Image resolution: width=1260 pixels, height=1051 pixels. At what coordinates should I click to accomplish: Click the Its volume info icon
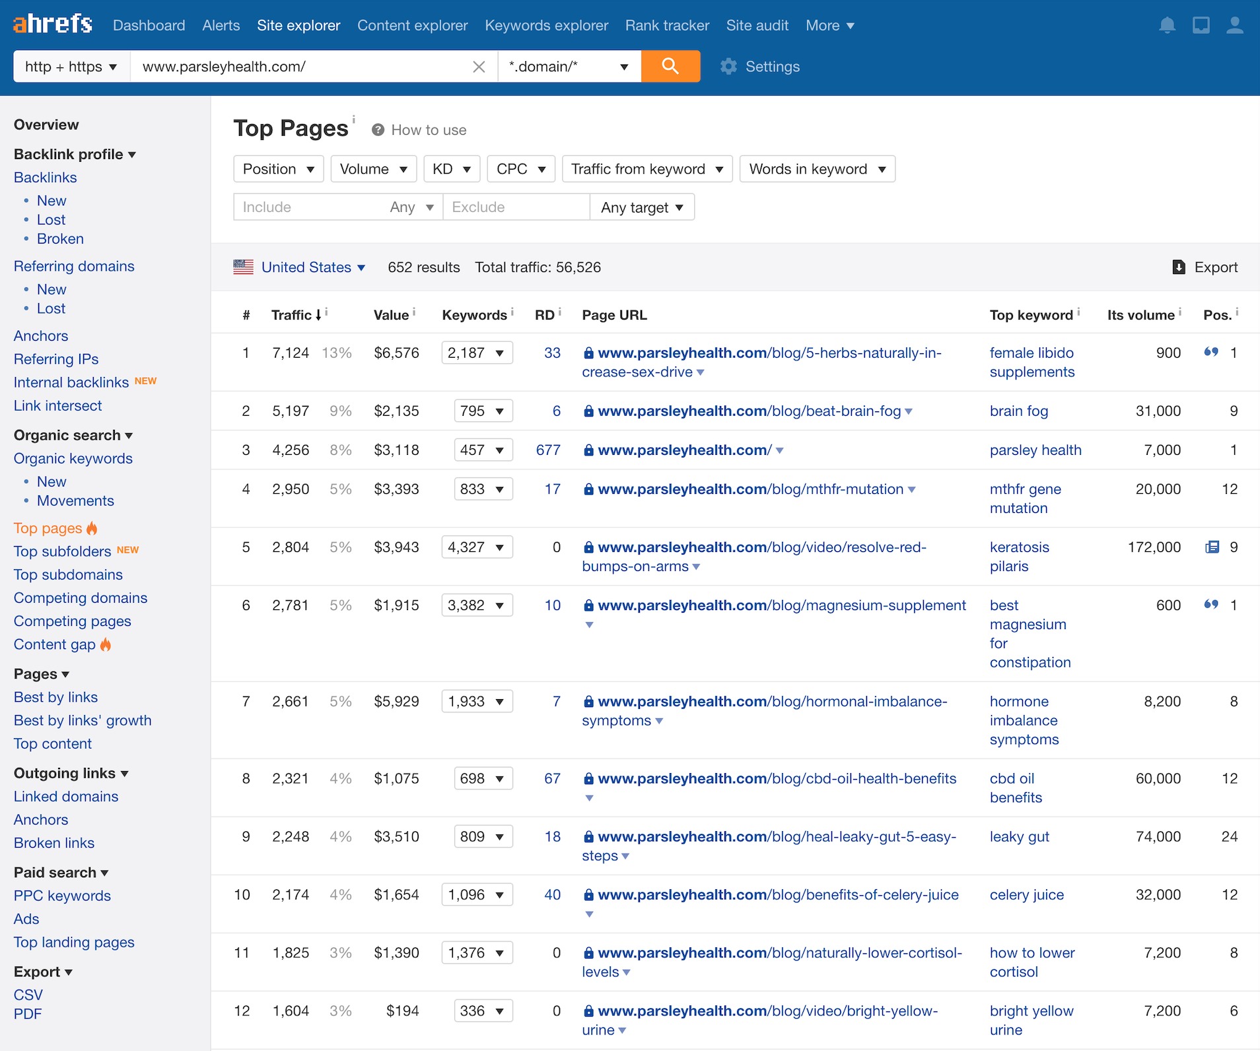tap(1179, 311)
